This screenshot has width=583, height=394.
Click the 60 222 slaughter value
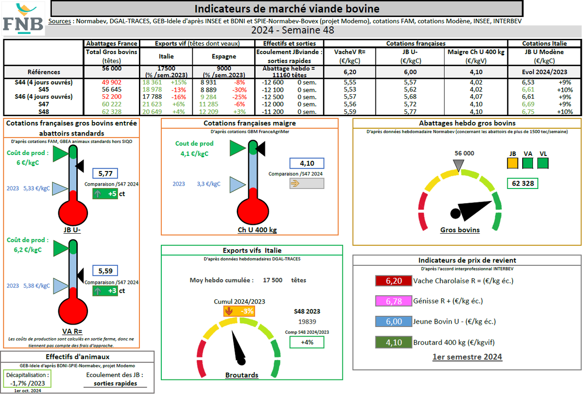coord(112,104)
